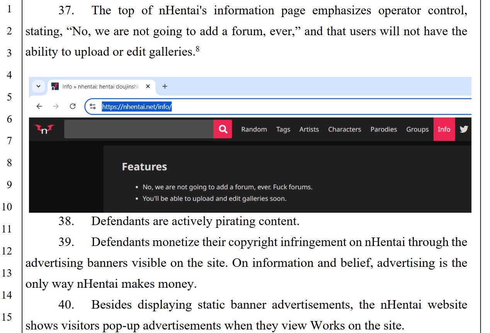Click the red search magnifier button

coord(223,129)
